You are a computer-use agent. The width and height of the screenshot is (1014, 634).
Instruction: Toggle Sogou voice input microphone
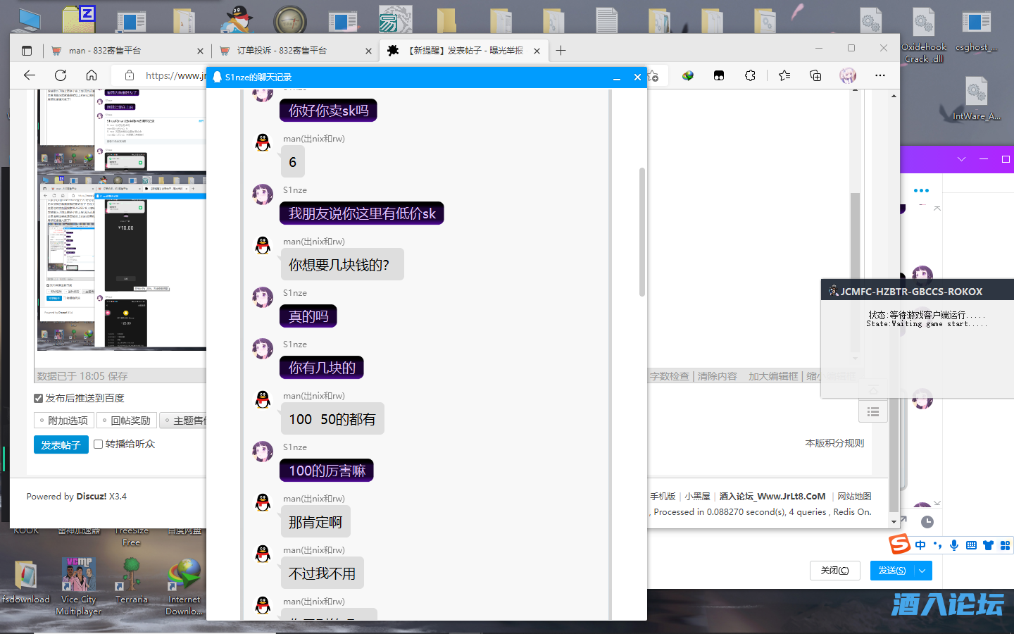click(954, 545)
